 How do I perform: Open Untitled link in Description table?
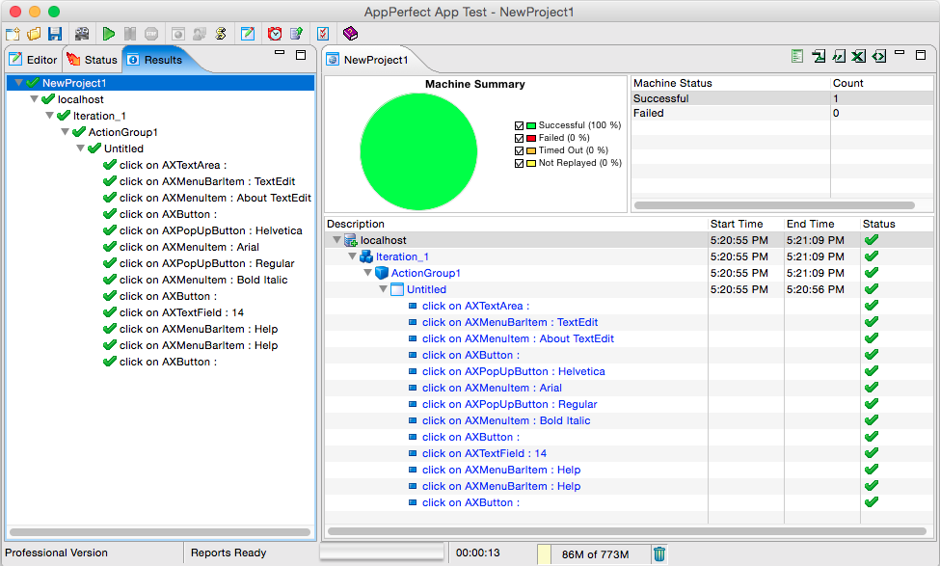pos(426,289)
